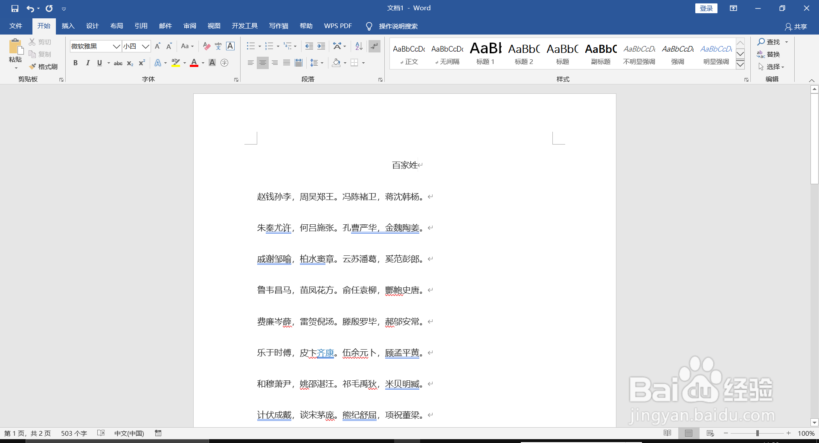Click the macro recording status icon
Viewport: 819px width, 443px height.
coord(158,433)
